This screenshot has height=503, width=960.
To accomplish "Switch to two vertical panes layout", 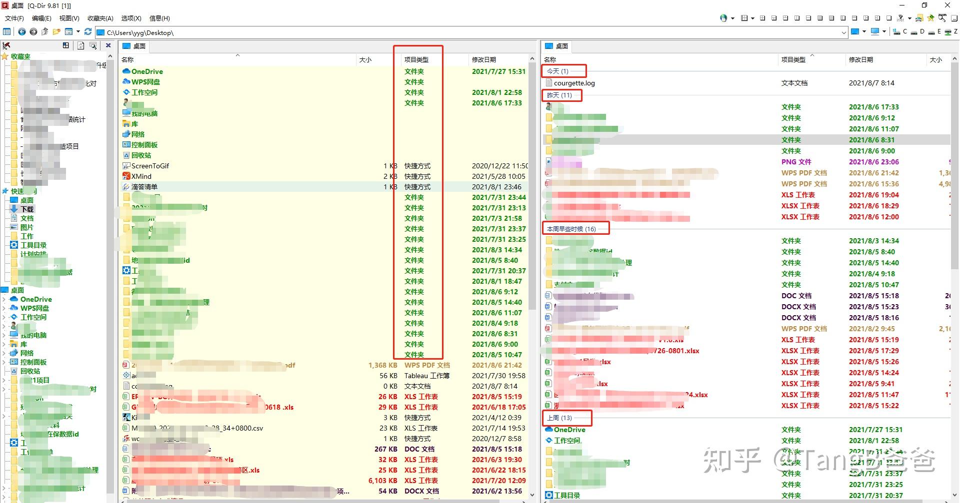I will 796,18.
